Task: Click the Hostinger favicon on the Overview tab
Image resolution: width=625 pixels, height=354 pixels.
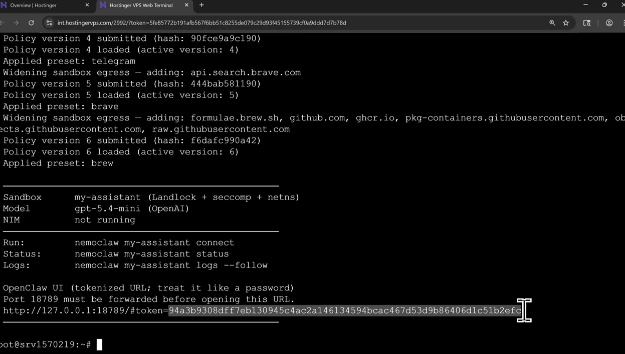Action: (x=4, y=5)
